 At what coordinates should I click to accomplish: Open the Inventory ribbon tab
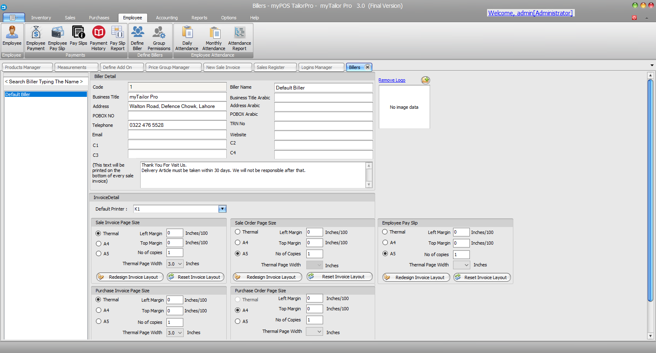tap(41, 18)
